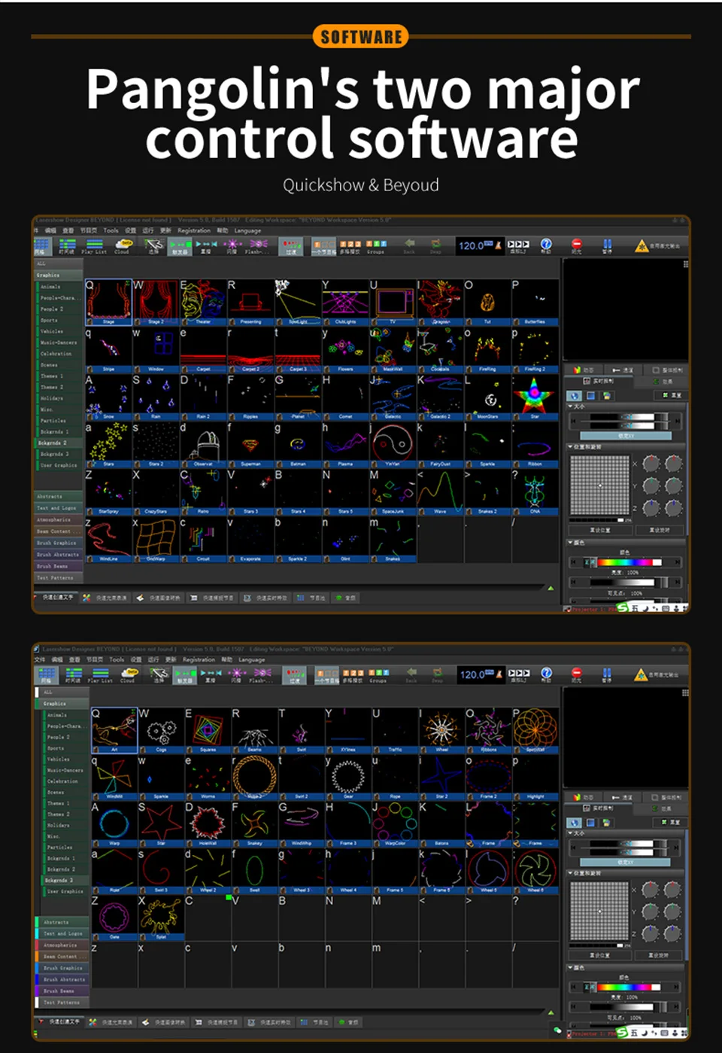Click the green trigger mode icon in the upper toolbar
Screen dimensions: 722x1053
point(180,245)
